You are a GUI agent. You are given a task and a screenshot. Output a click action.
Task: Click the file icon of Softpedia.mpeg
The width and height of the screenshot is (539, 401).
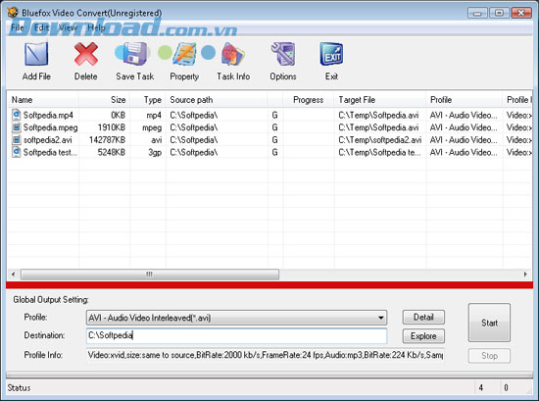tap(16, 127)
